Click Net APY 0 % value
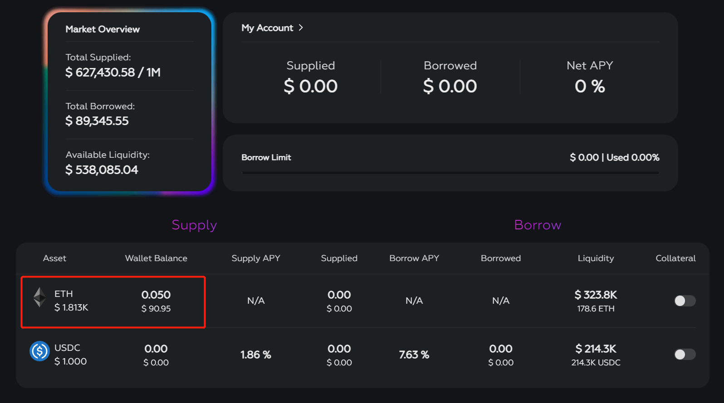 point(590,86)
